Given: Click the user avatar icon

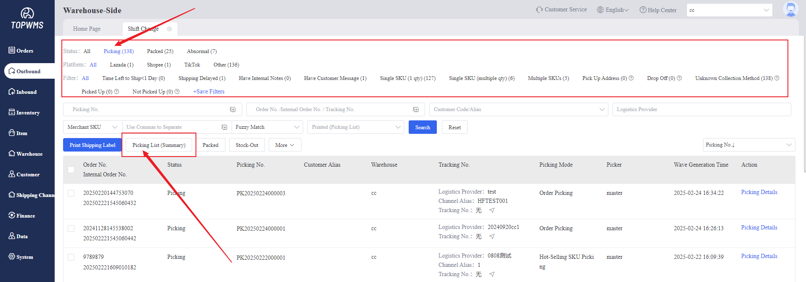Looking at the screenshot, I should [x=790, y=9].
